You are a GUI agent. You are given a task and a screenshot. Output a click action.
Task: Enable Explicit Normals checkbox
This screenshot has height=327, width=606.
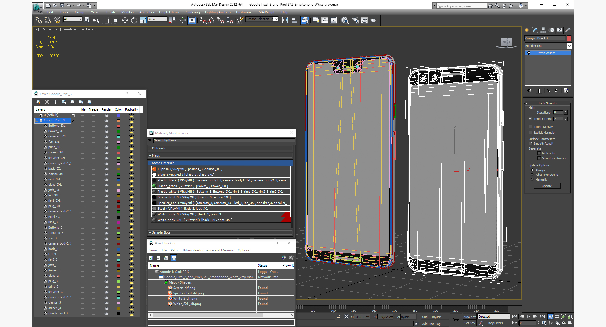pyautogui.click(x=531, y=133)
